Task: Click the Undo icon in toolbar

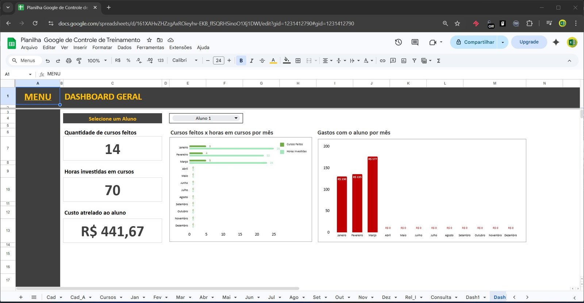Action: click(x=47, y=61)
